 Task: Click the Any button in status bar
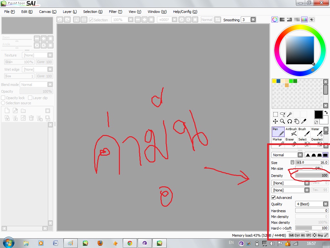(x=320, y=235)
